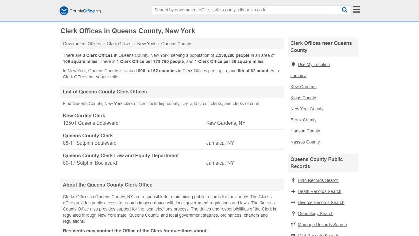Click Jamaica, NY beside 88-11 Sutphin Boulevard
419x236 pixels.
(x=220, y=143)
